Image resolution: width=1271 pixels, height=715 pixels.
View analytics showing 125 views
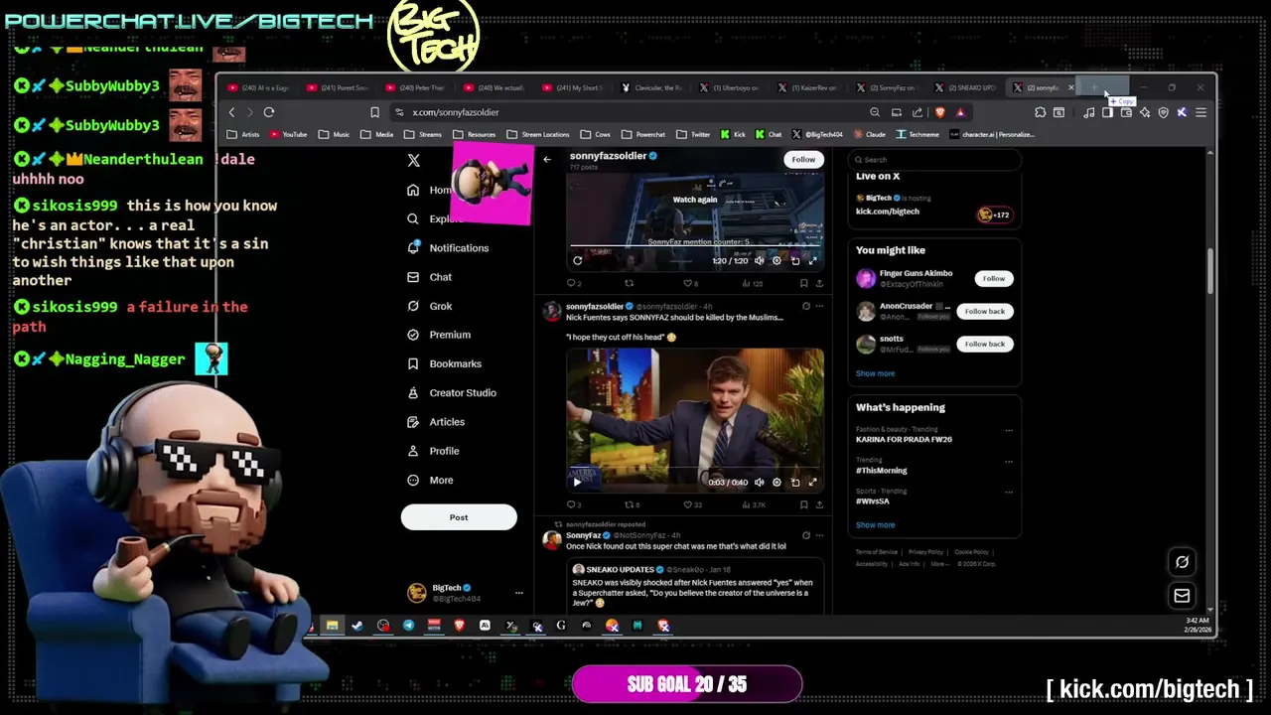tap(752, 283)
